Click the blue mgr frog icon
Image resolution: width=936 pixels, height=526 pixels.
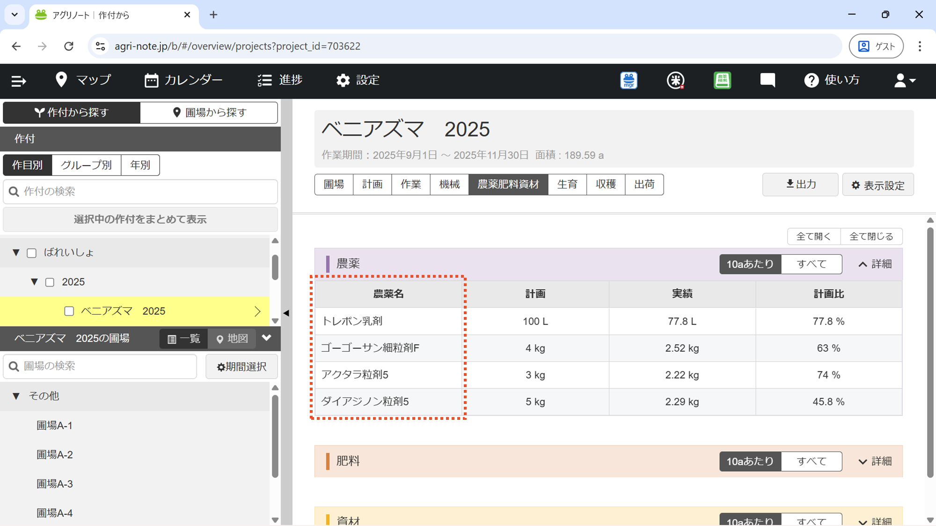(x=629, y=80)
